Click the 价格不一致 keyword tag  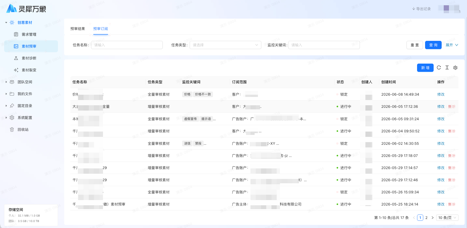click(203, 94)
